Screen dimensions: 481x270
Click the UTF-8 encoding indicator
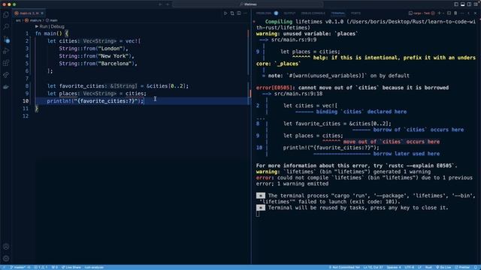pyautogui.click(x=409, y=267)
